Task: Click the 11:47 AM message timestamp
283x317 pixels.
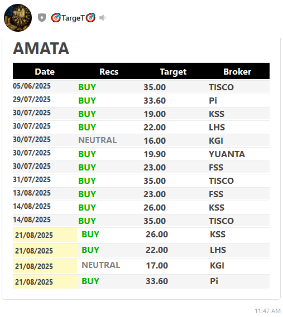Action: pos(267,311)
